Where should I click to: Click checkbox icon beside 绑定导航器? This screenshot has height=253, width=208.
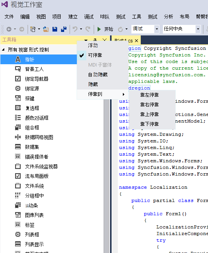click(x=18, y=79)
